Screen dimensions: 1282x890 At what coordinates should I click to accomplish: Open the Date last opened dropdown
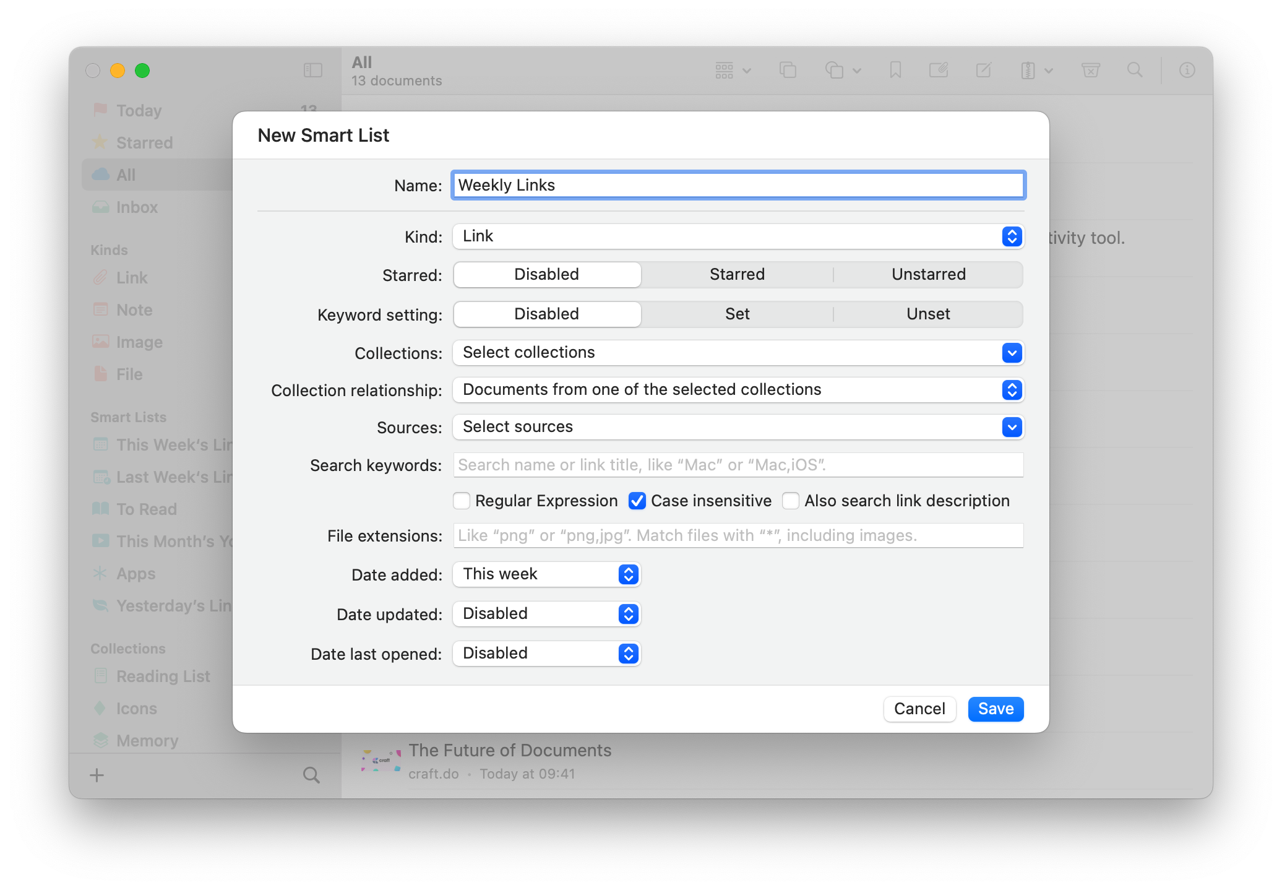click(546, 654)
